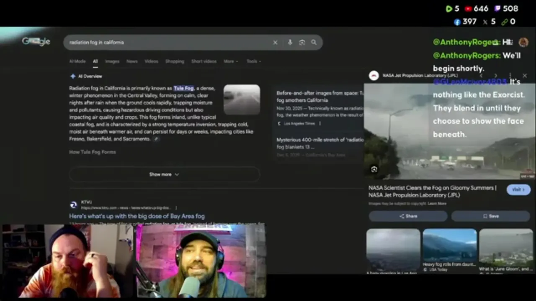Click the Google logo

pyautogui.click(x=36, y=41)
